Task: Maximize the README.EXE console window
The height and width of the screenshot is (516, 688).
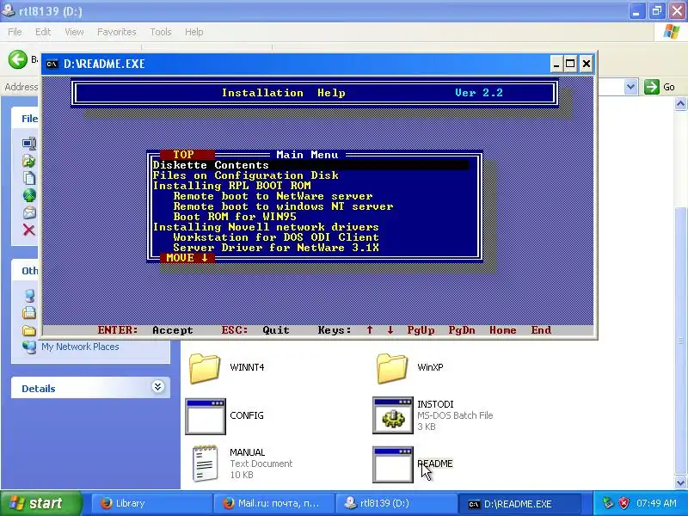Action: click(570, 64)
